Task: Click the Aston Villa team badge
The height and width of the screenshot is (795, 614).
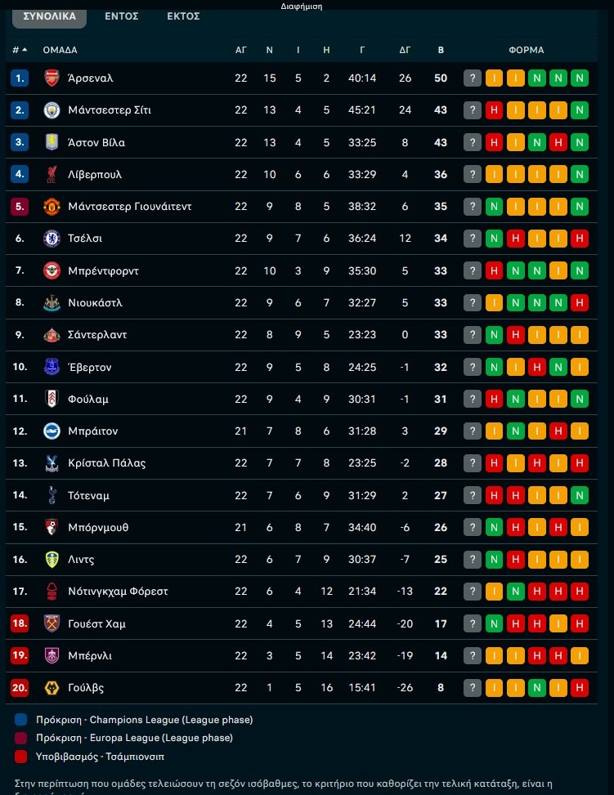Action: pyautogui.click(x=52, y=142)
